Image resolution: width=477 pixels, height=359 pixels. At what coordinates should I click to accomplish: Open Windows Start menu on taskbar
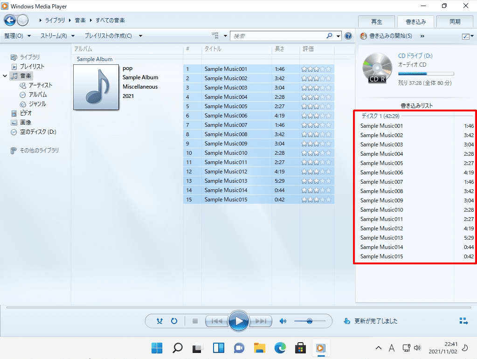click(157, 348)
